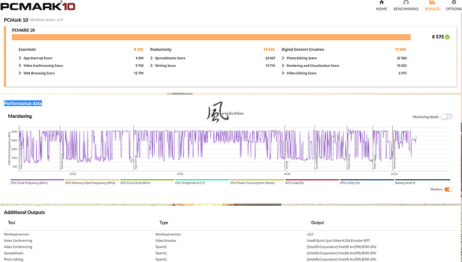This screenshot has height=262, width=462.
Task: Click the overall score 8 575
Action: pos(438,37)
